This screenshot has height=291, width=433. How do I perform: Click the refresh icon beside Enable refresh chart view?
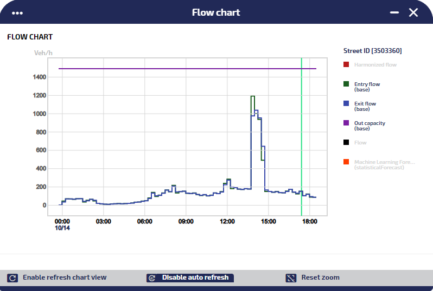pos(12,278)
